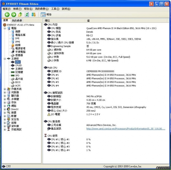Viewport: 171px width, 170px height.
Task: Click the DirectX icon in the tree
Action: tap(9, 109)
